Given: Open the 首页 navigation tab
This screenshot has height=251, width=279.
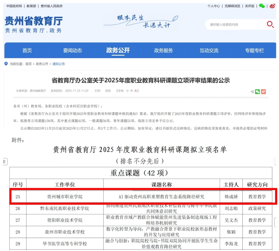Looking at the screenshot, I should (27, 51).
